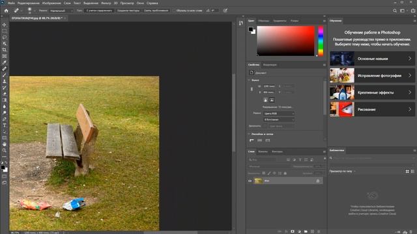The width and height of the screenshot is (417, 234).
Task: Select the Eyedropper tool
Action: point(5,62)
